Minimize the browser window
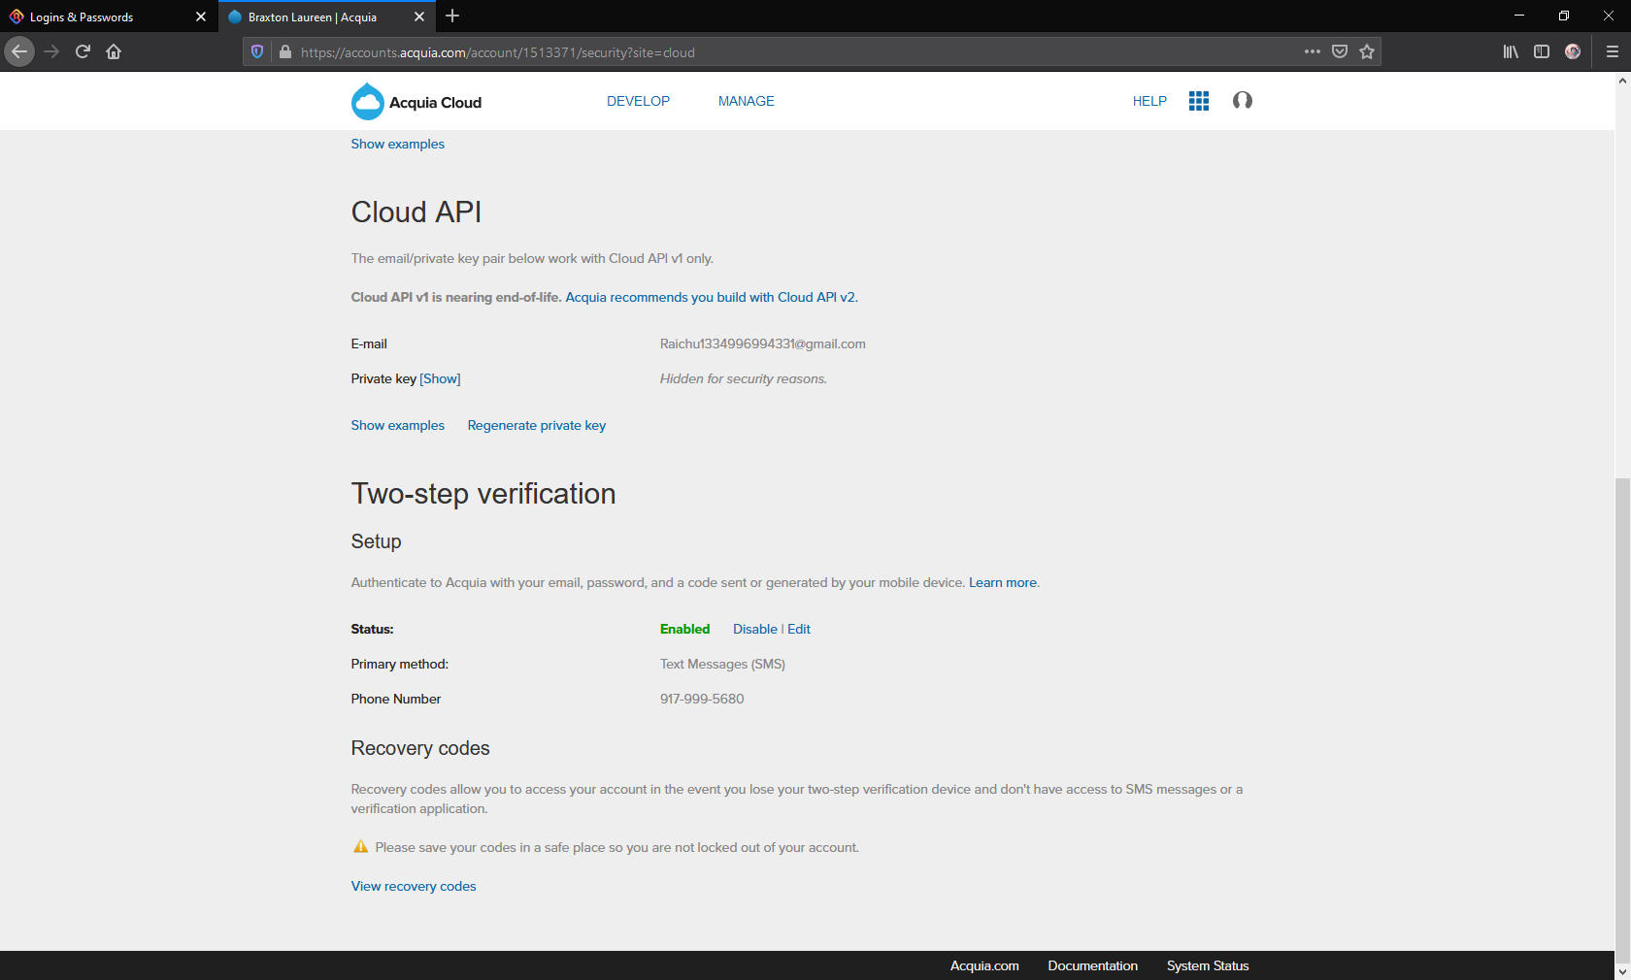The height and width of the screenshot is (980, 1631). [x=1519, y=16]
